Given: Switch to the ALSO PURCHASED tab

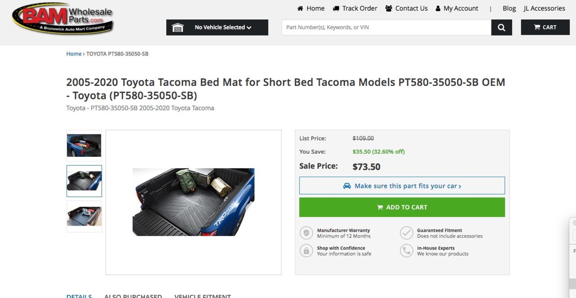Looking at the screenshot, I should tap(133, 296).
